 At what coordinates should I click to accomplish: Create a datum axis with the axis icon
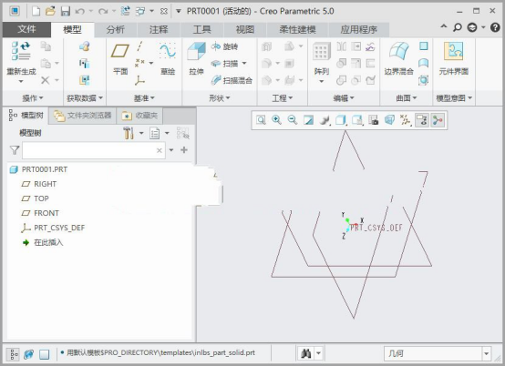(139, 46)
